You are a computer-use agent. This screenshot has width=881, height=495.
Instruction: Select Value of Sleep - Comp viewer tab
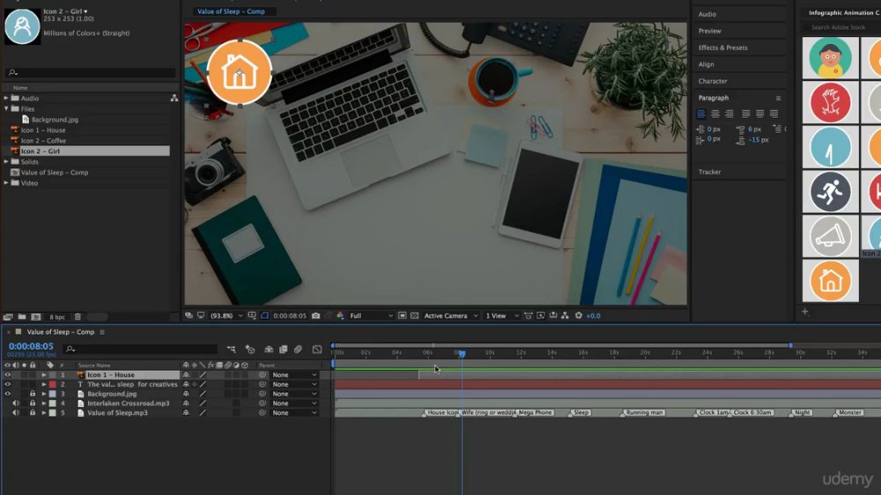pyautogui.click(x=231, y=11)
